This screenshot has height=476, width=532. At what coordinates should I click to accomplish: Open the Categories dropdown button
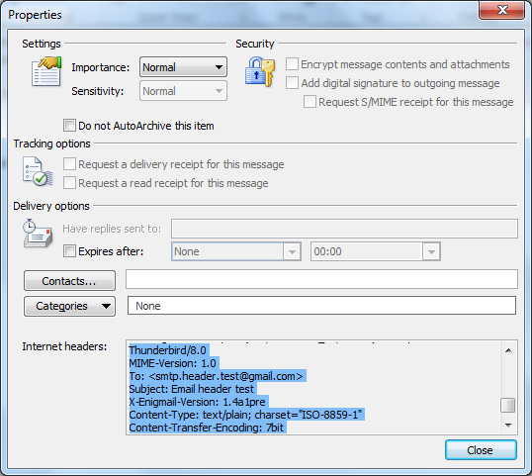coord(69,306)
